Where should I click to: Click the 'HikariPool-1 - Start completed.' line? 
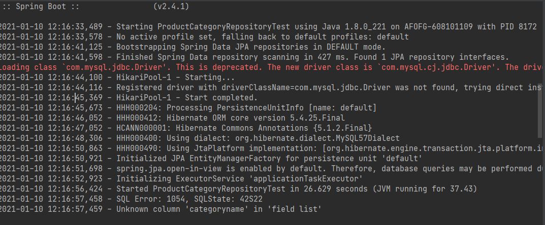click(187, 98)
